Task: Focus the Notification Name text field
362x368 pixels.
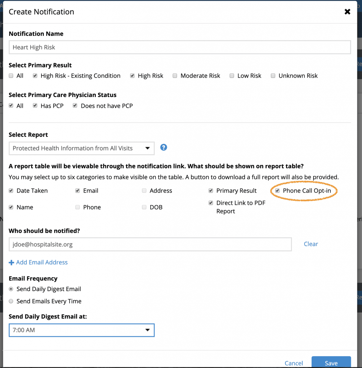Action: click(x=180, y=47)
